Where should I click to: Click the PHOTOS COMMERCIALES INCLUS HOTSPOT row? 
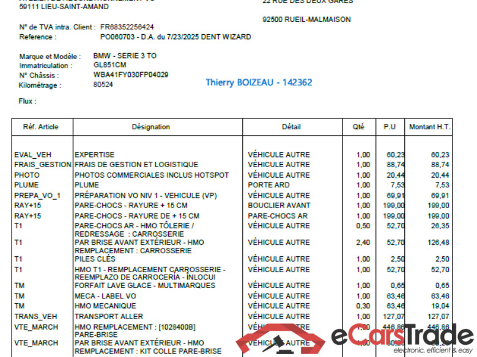tap(152, 175)
